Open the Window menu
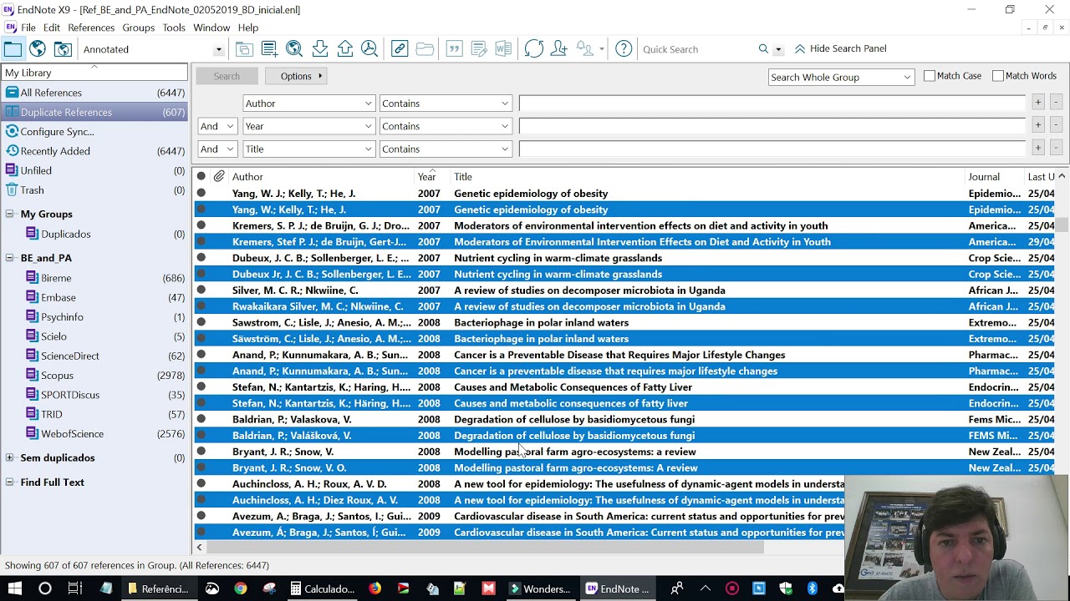This screenshot has height=601, width=1070. click(211, 28)
